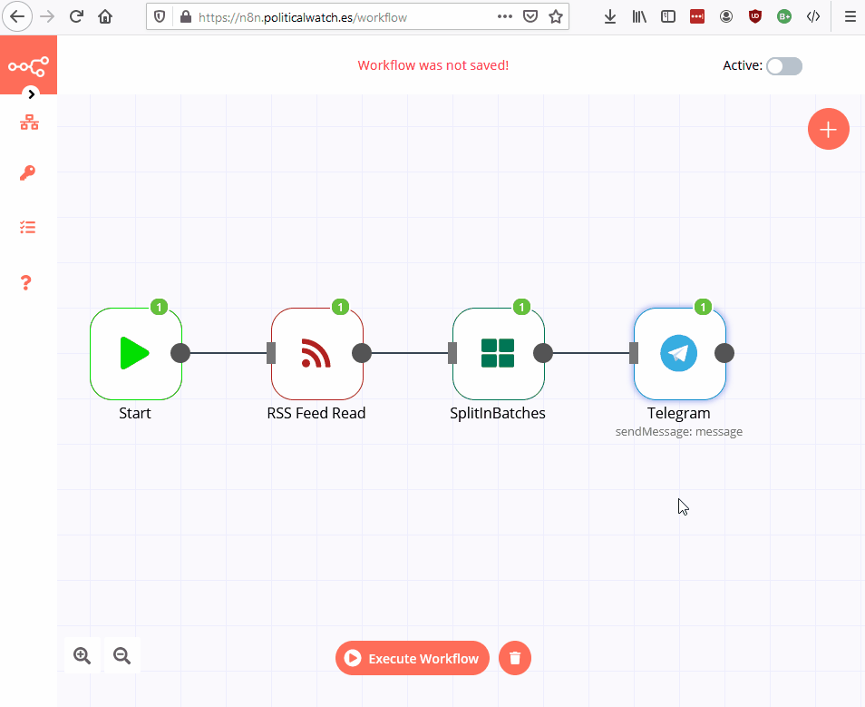The height and width of the screenshot is (707, 865).
Task: Open the code brackets extension icon
Action: (x=813, y=16)
